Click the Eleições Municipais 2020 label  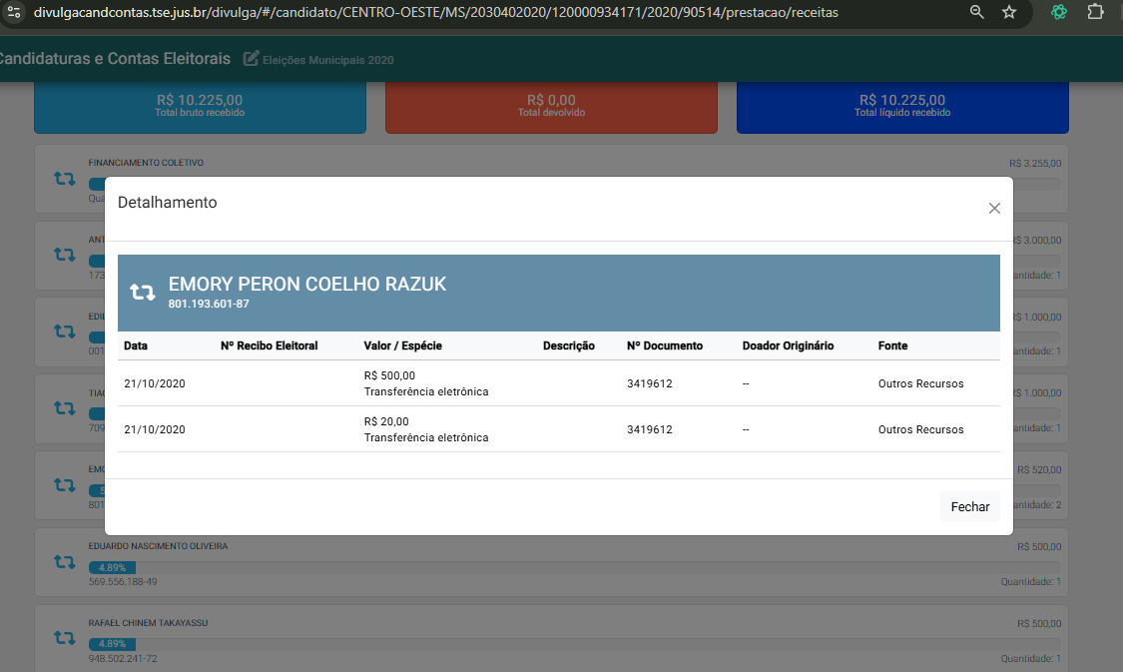coord(328,60)
